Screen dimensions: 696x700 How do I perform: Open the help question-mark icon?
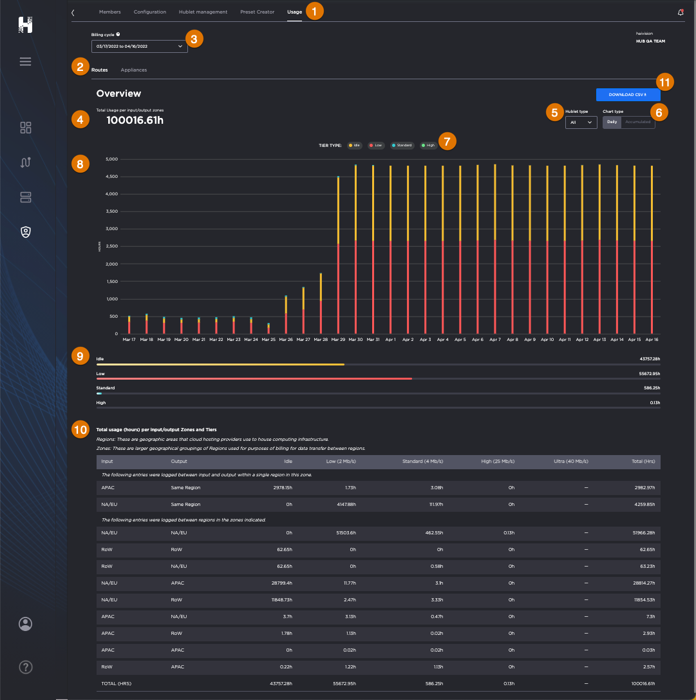point(25,667)
